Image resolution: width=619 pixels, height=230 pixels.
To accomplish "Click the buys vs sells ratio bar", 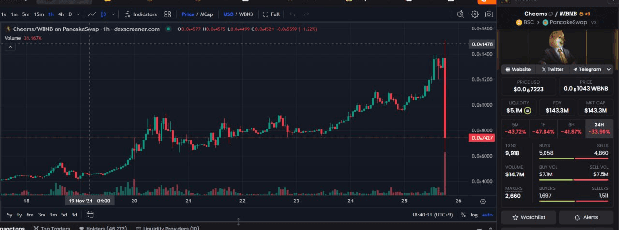I will click(574, 158).
